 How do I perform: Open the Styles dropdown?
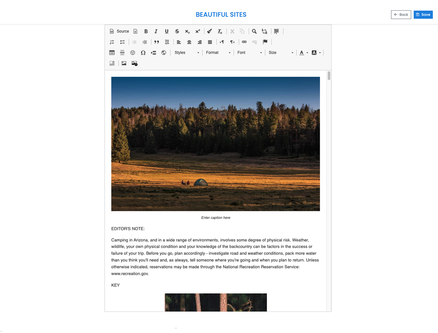(186, 53)
